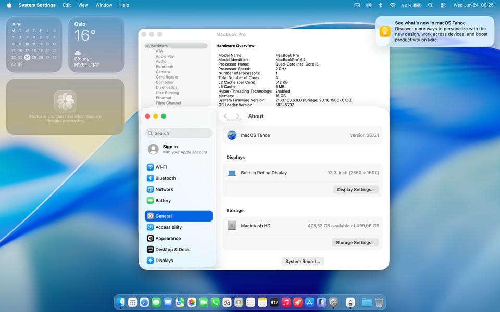Open Apple TV app in Dock

[274, 302]
